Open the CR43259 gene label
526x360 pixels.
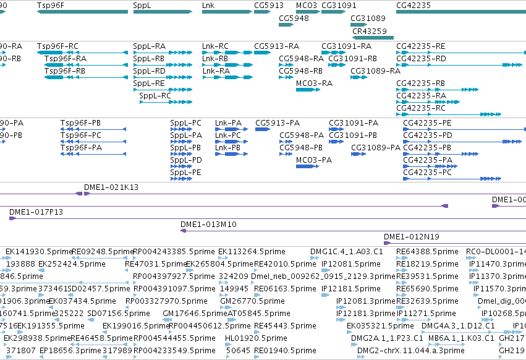[370, 31]
